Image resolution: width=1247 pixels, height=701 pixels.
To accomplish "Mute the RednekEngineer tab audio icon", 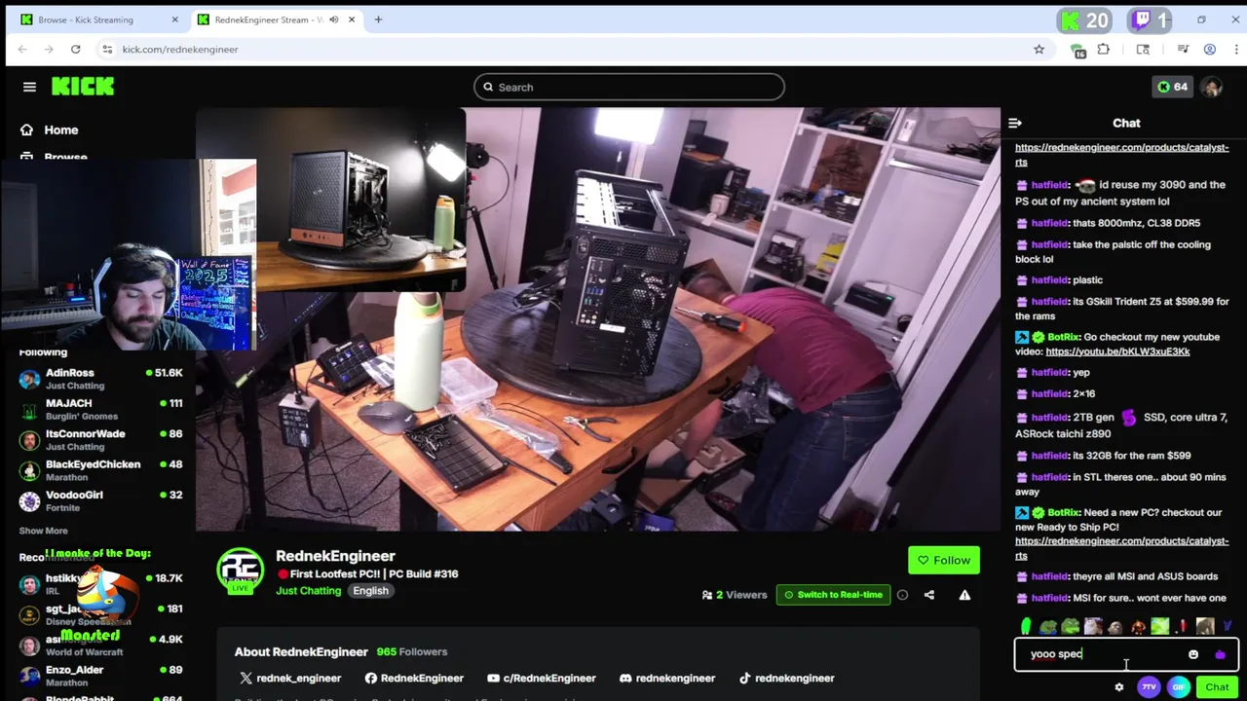I will pos(334,19).
